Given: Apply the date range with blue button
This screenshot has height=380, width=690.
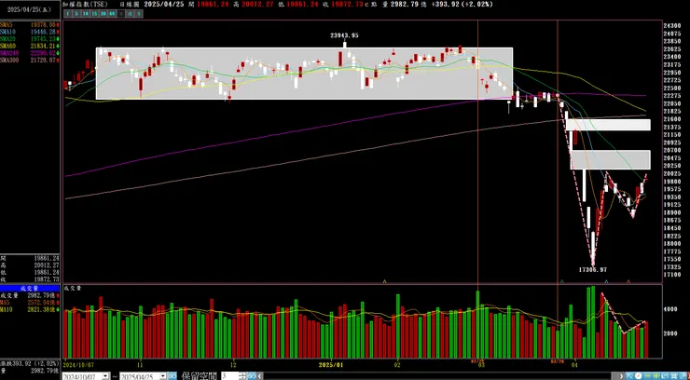Looking at the screenshot, I should [172, 376].
